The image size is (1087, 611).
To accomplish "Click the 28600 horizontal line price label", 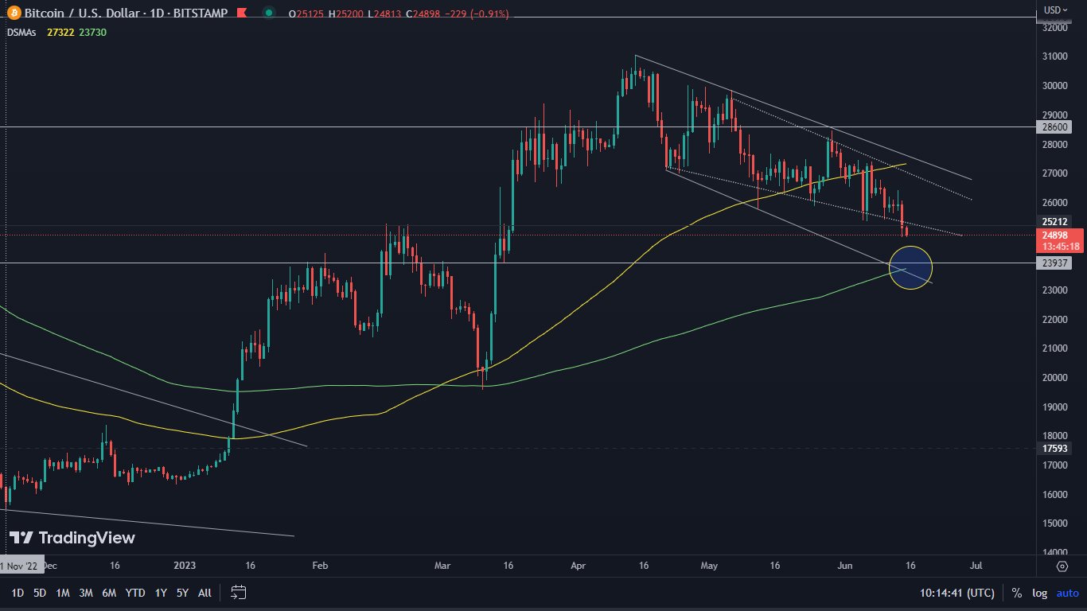I will 1054,126.
